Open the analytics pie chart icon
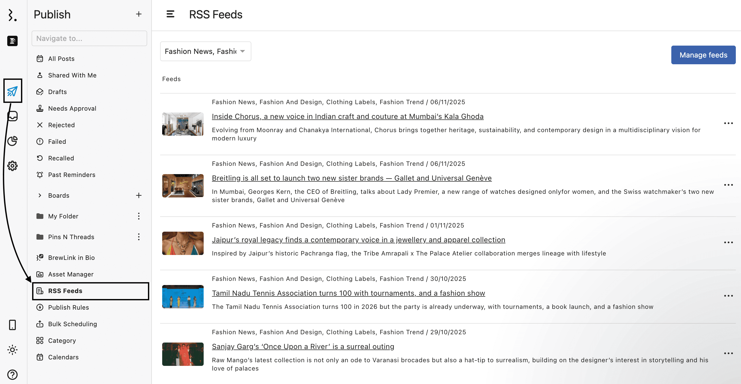 point(12,141)
